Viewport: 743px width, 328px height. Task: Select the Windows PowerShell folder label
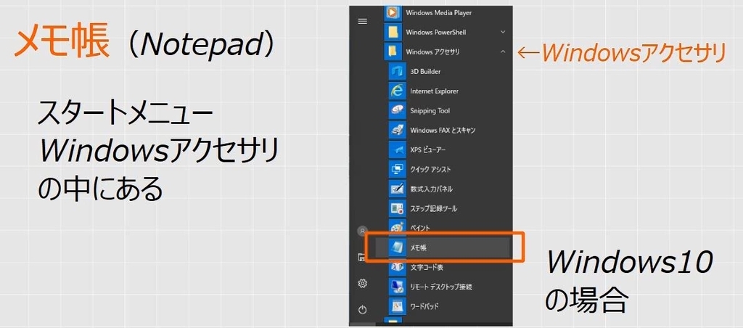[x=436, y=32]
